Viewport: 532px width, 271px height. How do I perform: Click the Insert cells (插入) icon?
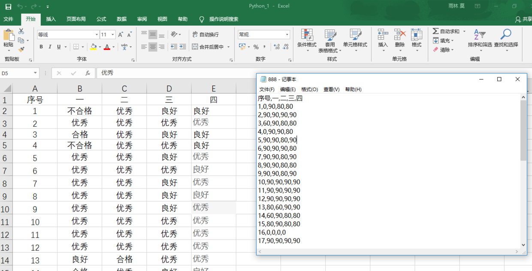[x=383, y=35]
